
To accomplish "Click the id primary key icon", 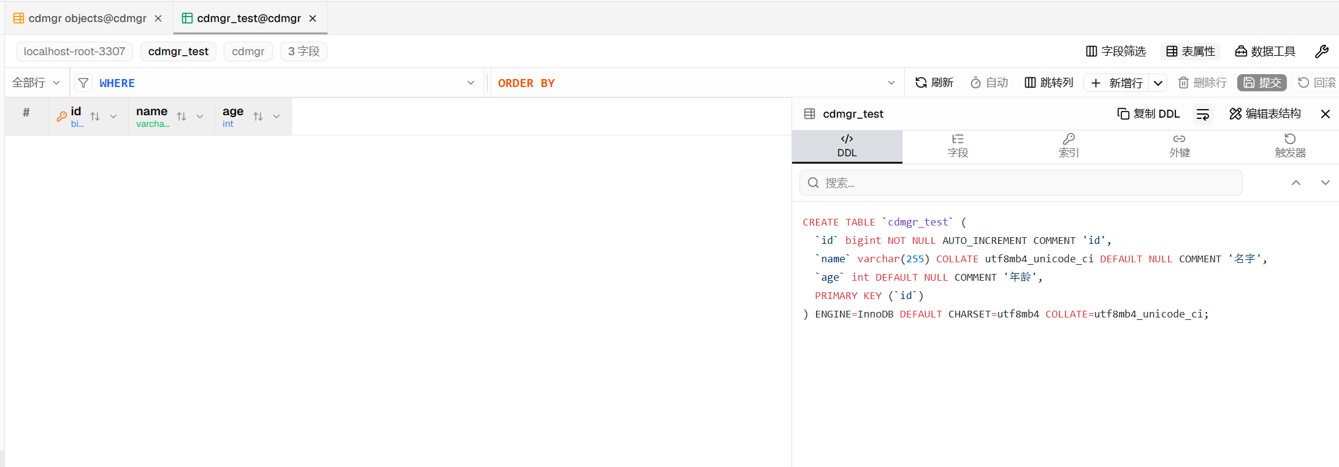I will [x=62, y=116].
